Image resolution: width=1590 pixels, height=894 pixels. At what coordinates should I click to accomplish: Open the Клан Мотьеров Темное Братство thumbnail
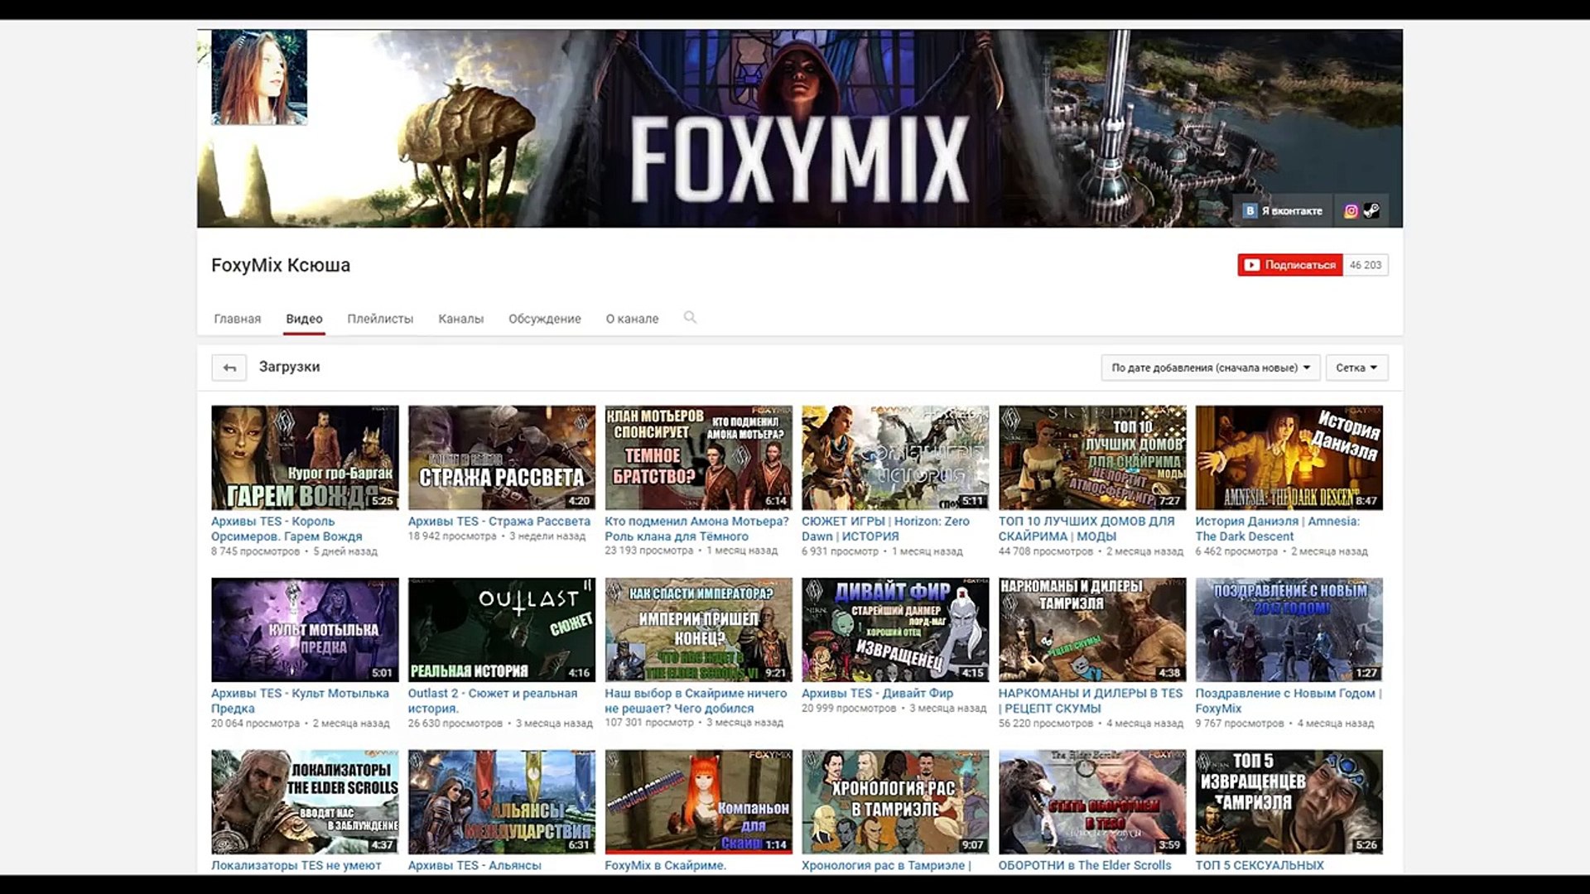[698, 458]
